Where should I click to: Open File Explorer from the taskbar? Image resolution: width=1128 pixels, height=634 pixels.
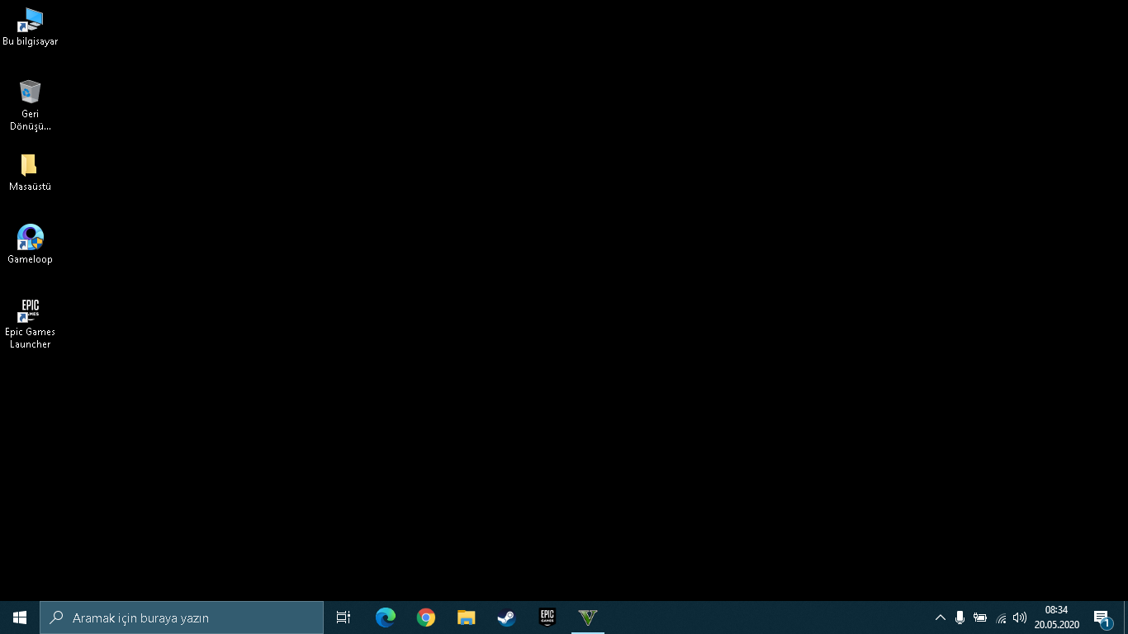coord(467,617)
